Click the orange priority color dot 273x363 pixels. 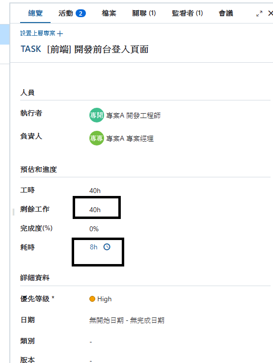click(x=92, y=299)
